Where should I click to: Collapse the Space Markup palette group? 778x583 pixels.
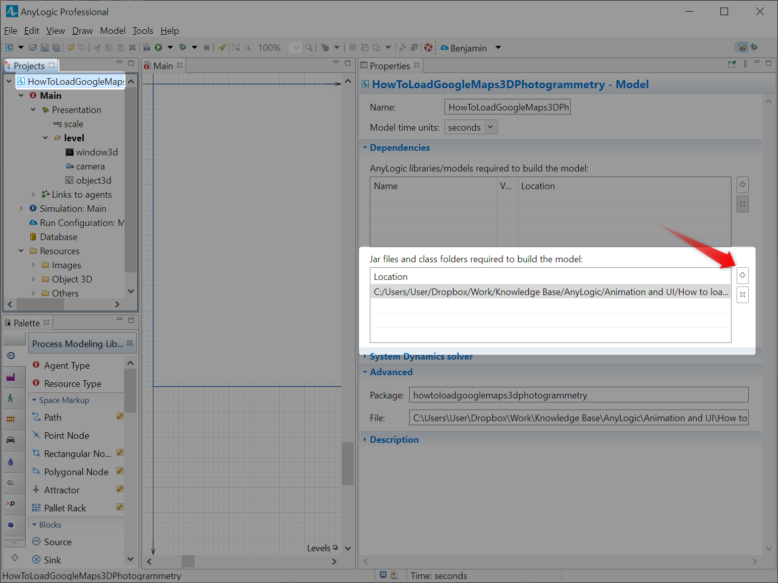pyautogui.click(x=34, y=400)
